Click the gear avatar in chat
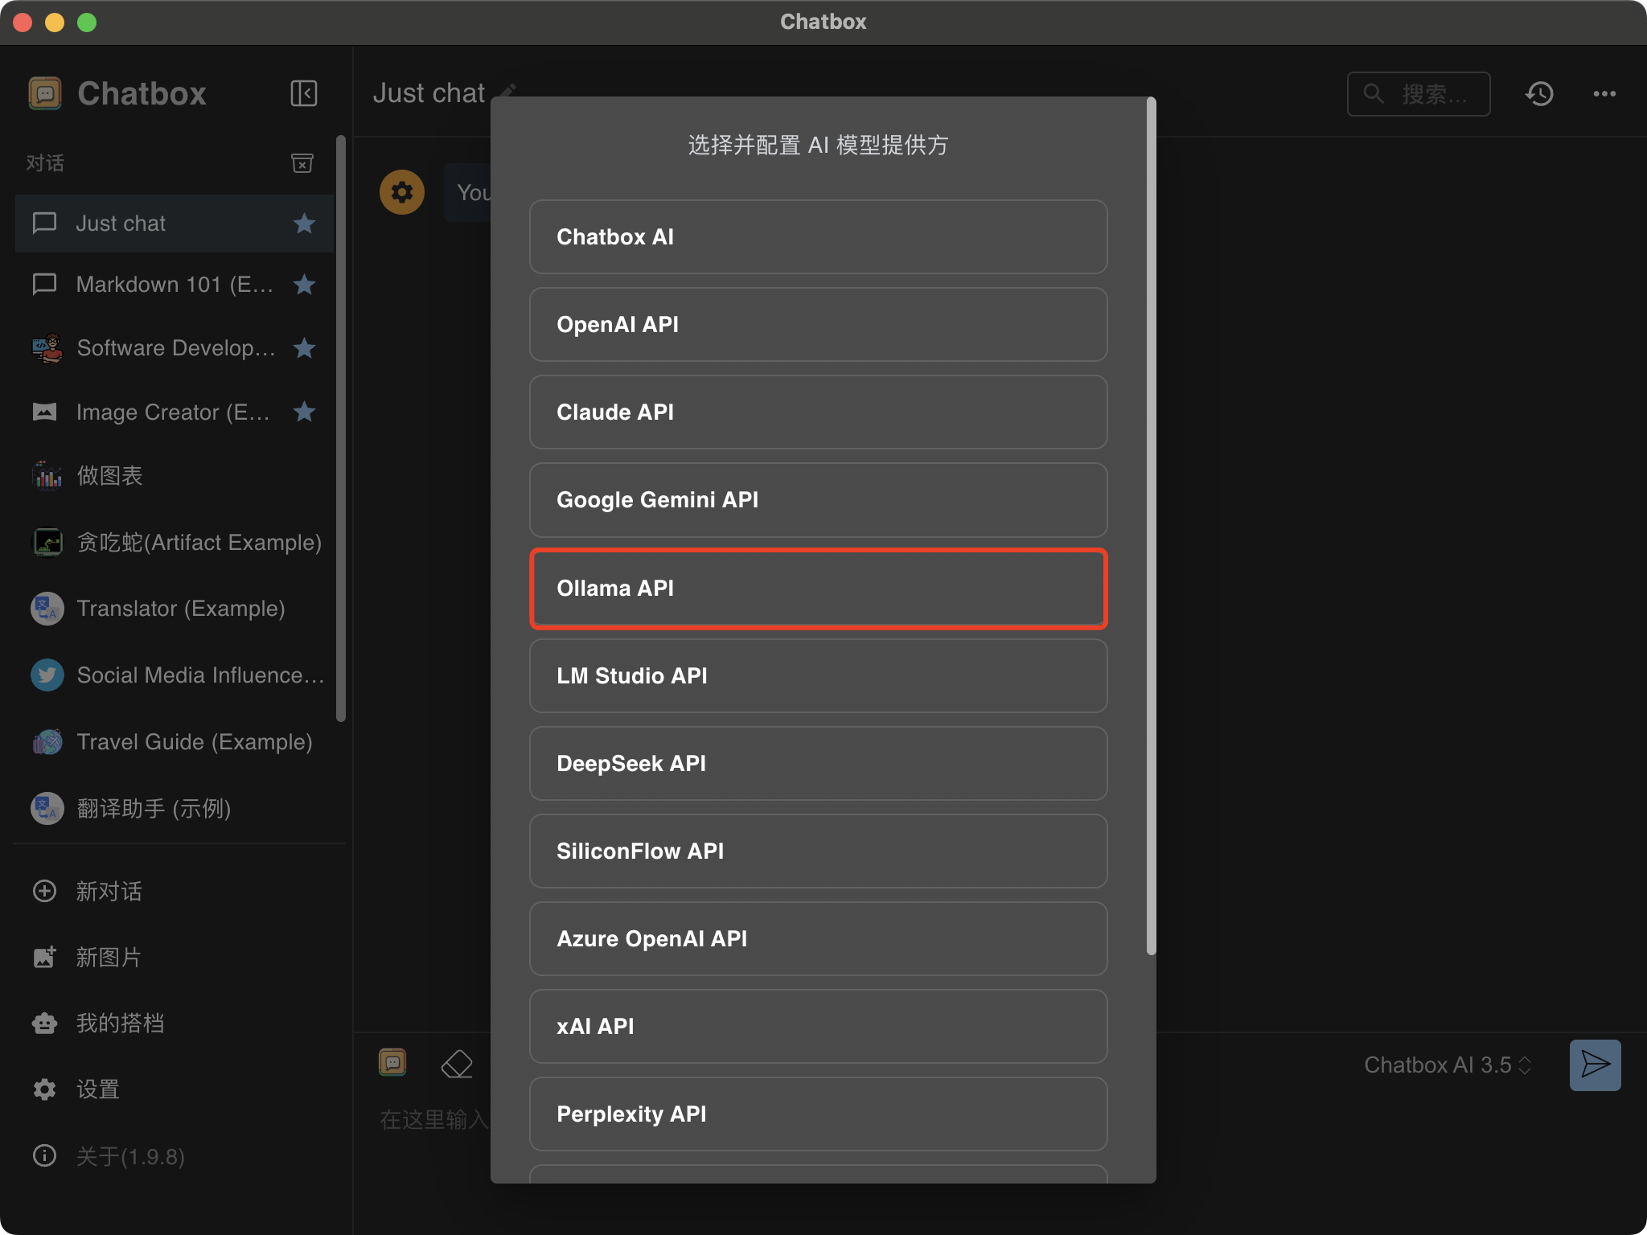Image resolution: width=1647 pixels, height=1235 pixels. coord(401,192)
